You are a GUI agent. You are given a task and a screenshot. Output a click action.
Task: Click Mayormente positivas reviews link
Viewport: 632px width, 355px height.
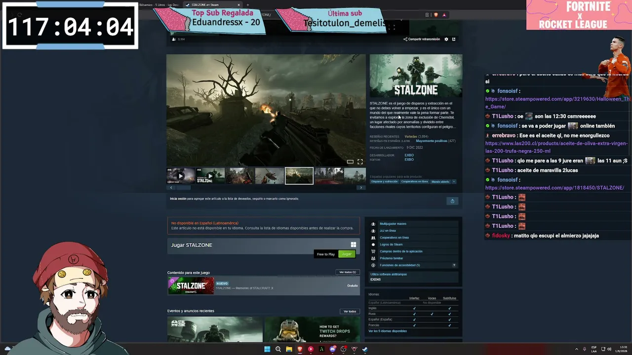tap(432, 141)
